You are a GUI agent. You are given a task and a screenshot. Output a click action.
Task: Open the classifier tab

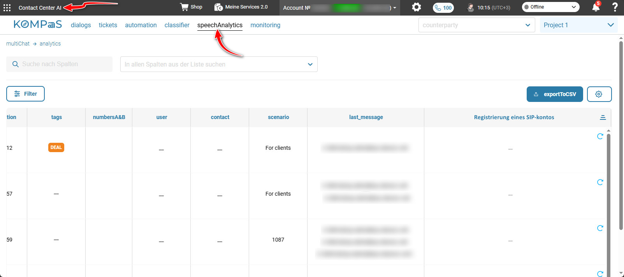[177, 25]
